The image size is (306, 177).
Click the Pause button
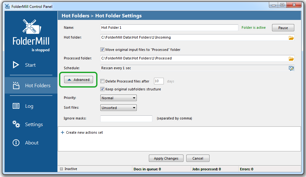[283, 28]
